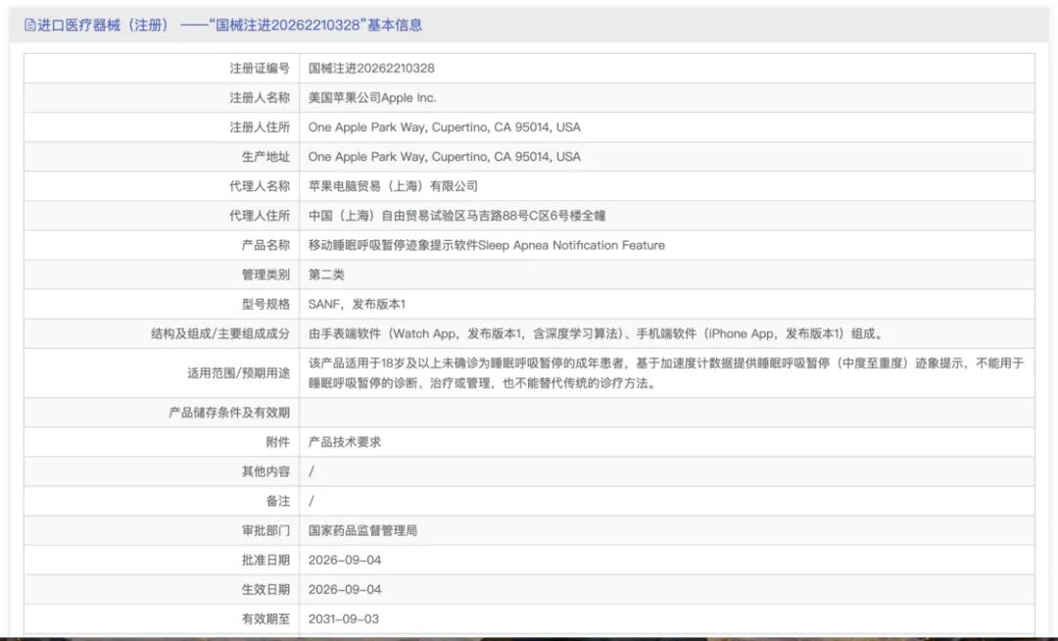Click the agent address starting "中国（上海）自由贸易试验区"
This screenshot has height=641, width=1058.
pyautogui.click(x=457, y=216)
